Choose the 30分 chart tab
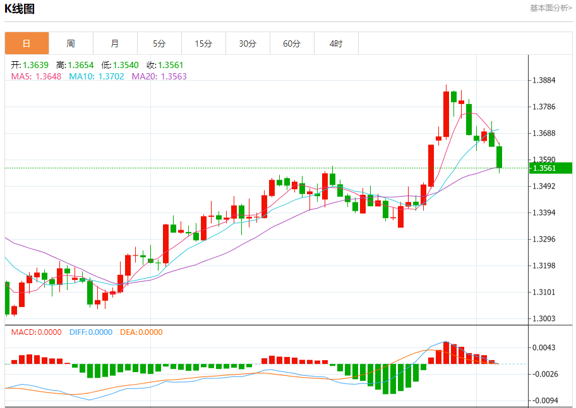The width and height of the screenshot is (576, 408). click(248, 44)
